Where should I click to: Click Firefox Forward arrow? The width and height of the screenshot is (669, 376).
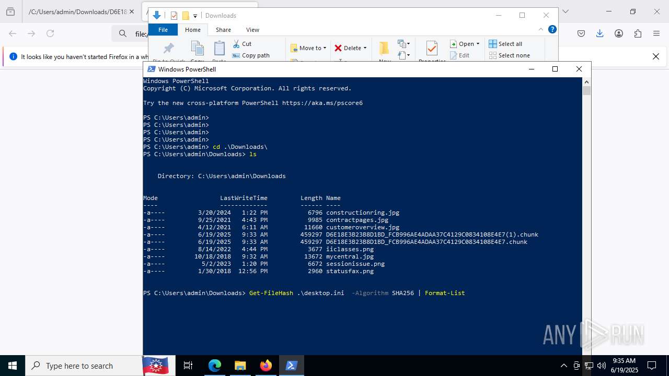click(31, 33)
